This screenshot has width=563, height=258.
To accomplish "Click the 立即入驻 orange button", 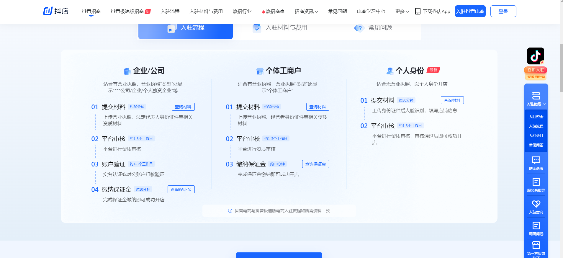I will pos(536,70).
